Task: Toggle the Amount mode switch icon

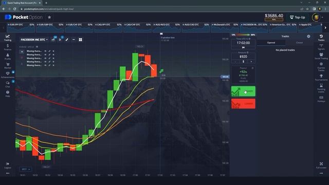Action: pyautogui.click(x=248, y=52)
